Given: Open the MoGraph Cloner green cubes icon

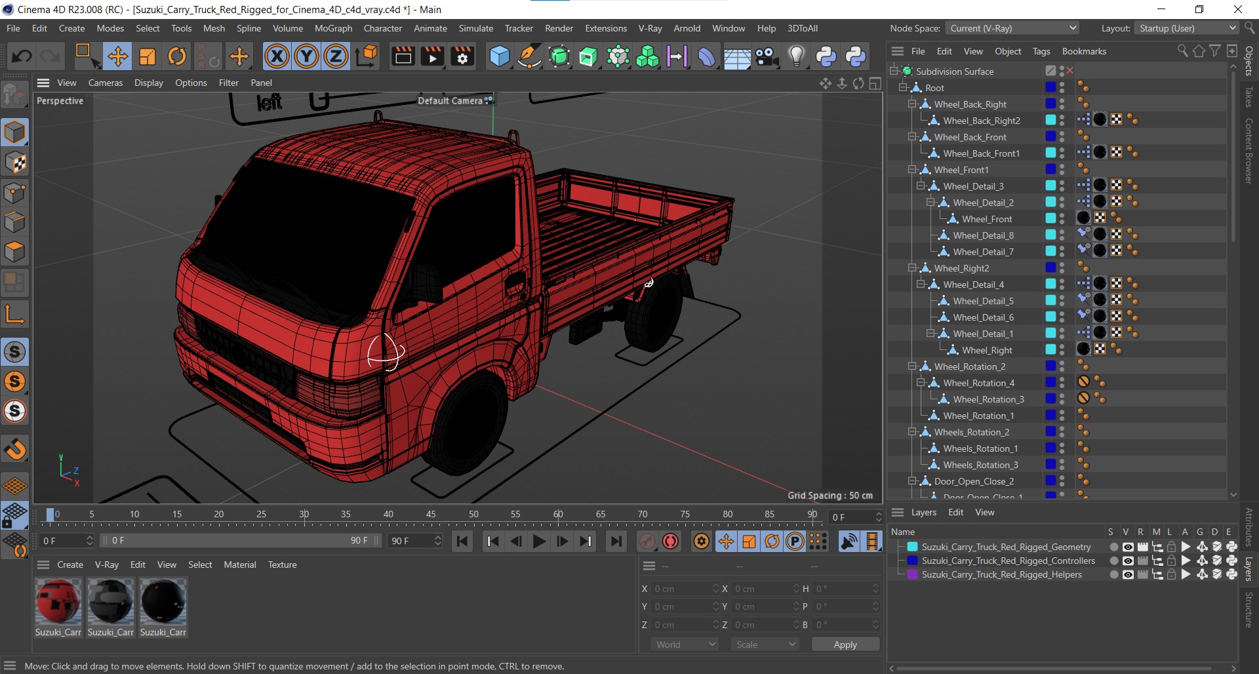Looking at the screenshot, I should pyautogui.click(x=647, y=56).
